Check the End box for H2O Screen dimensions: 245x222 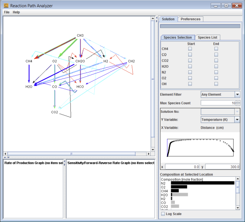click(x=216, y=66)
